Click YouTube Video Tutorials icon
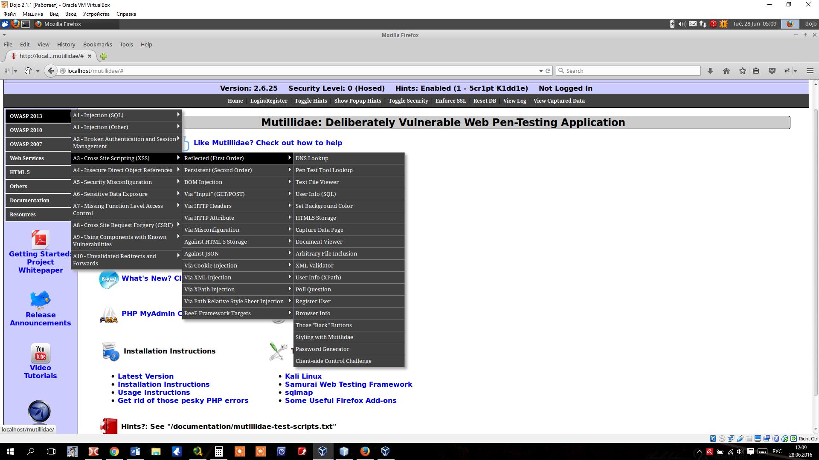 click(x=41, y=353)
